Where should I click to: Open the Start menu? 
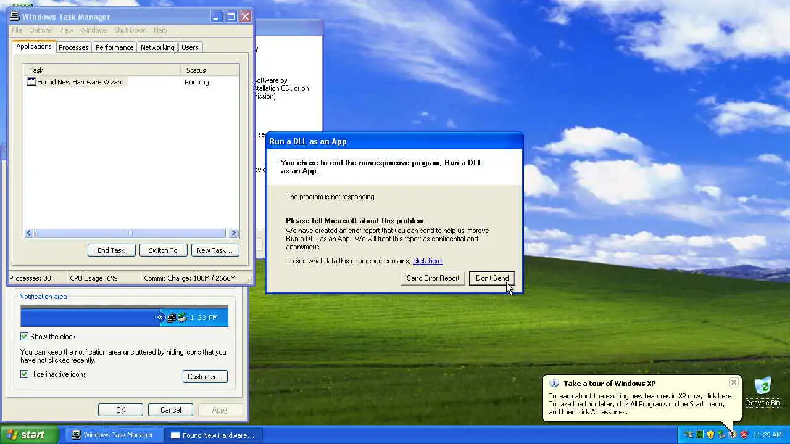pyautogui.click(x=30, y=435)
